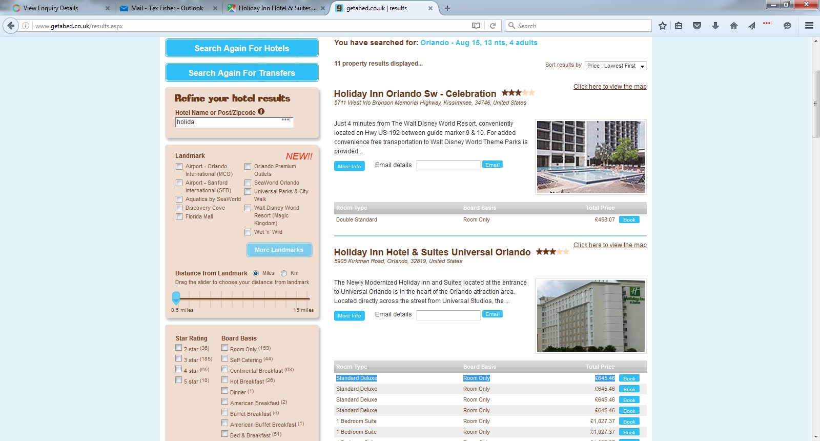The image size is (820, 441).
Task: Open the bookmarks list icon in toolbar
Action: click(679, 26)
